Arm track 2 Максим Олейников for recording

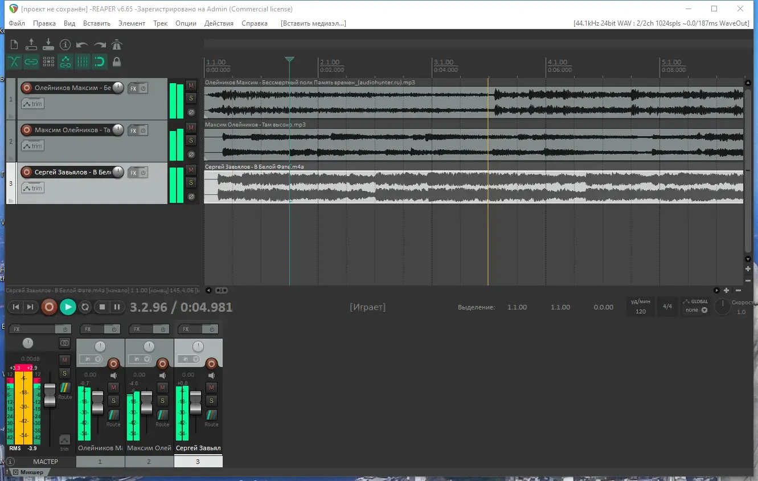point(26,130)
